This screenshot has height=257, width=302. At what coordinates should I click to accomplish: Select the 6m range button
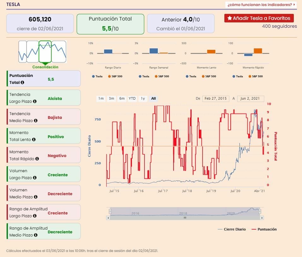coord(122,99)
